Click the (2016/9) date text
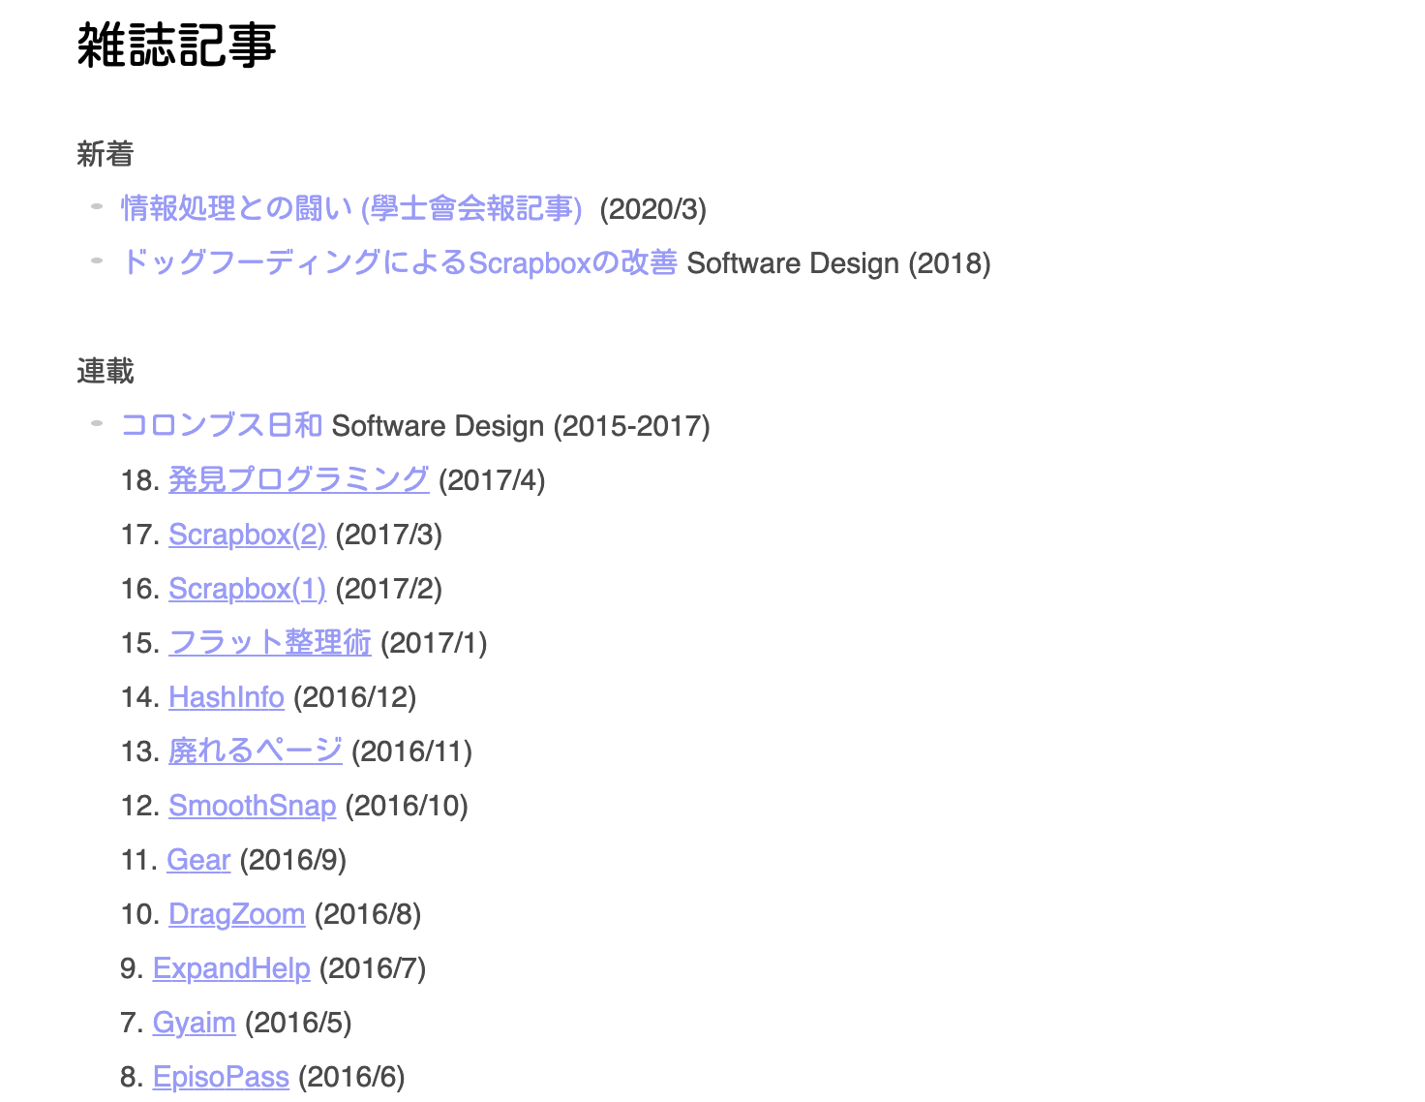Viewport: 1425px width, 1102px height. (x=293, y=860)
